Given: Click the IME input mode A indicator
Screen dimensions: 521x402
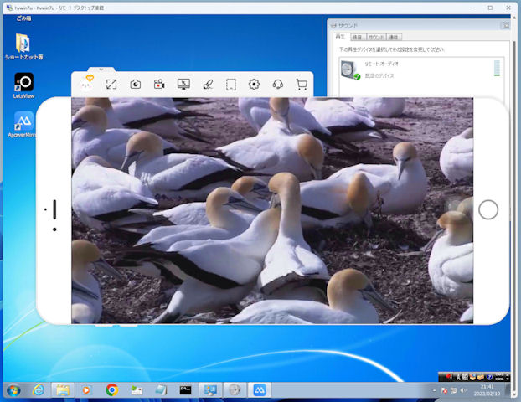Looking at the screenshot, I should click(x=458, y=377).
